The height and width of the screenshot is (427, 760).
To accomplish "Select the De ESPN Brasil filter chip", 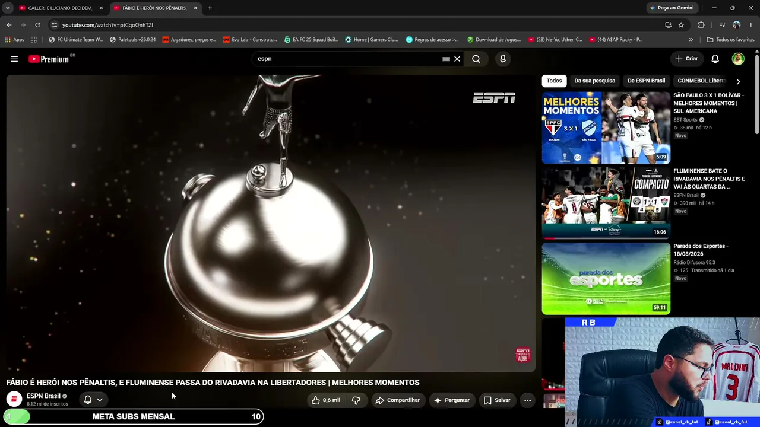I will click(x=646, y=81).
